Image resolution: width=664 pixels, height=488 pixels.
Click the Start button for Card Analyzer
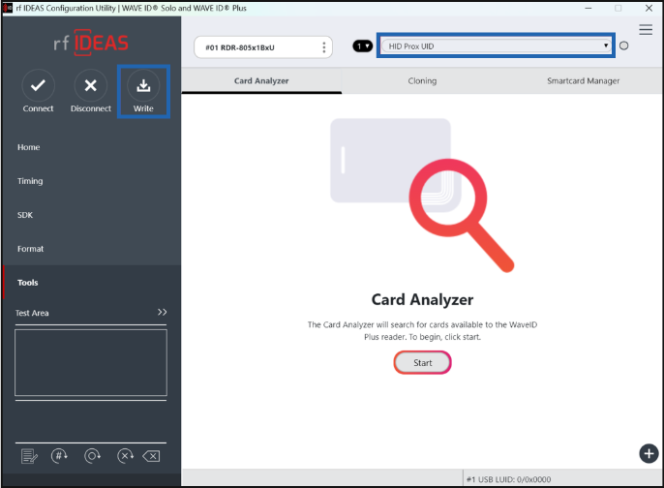pyautogui.click(x=423, y=362)
